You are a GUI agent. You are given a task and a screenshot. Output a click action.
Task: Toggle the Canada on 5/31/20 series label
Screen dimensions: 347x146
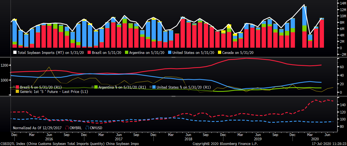coord(238,53)
